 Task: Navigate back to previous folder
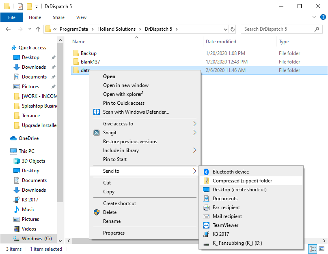[x=8, y=29]
